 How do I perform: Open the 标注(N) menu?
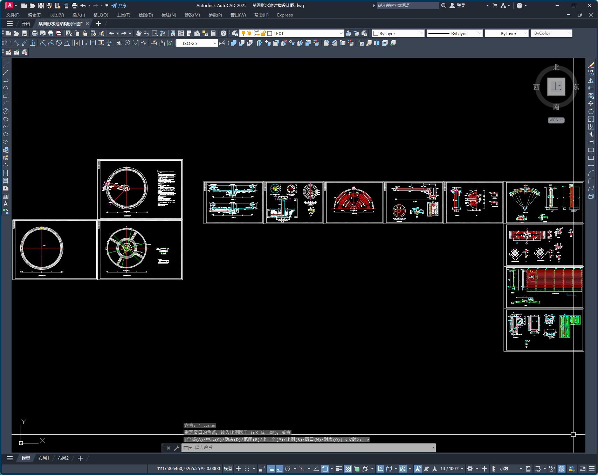click(x=169, y=15)
